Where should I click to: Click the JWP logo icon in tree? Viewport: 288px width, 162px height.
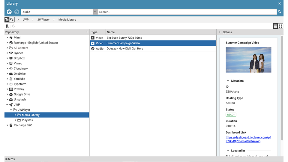coord(11,104)
